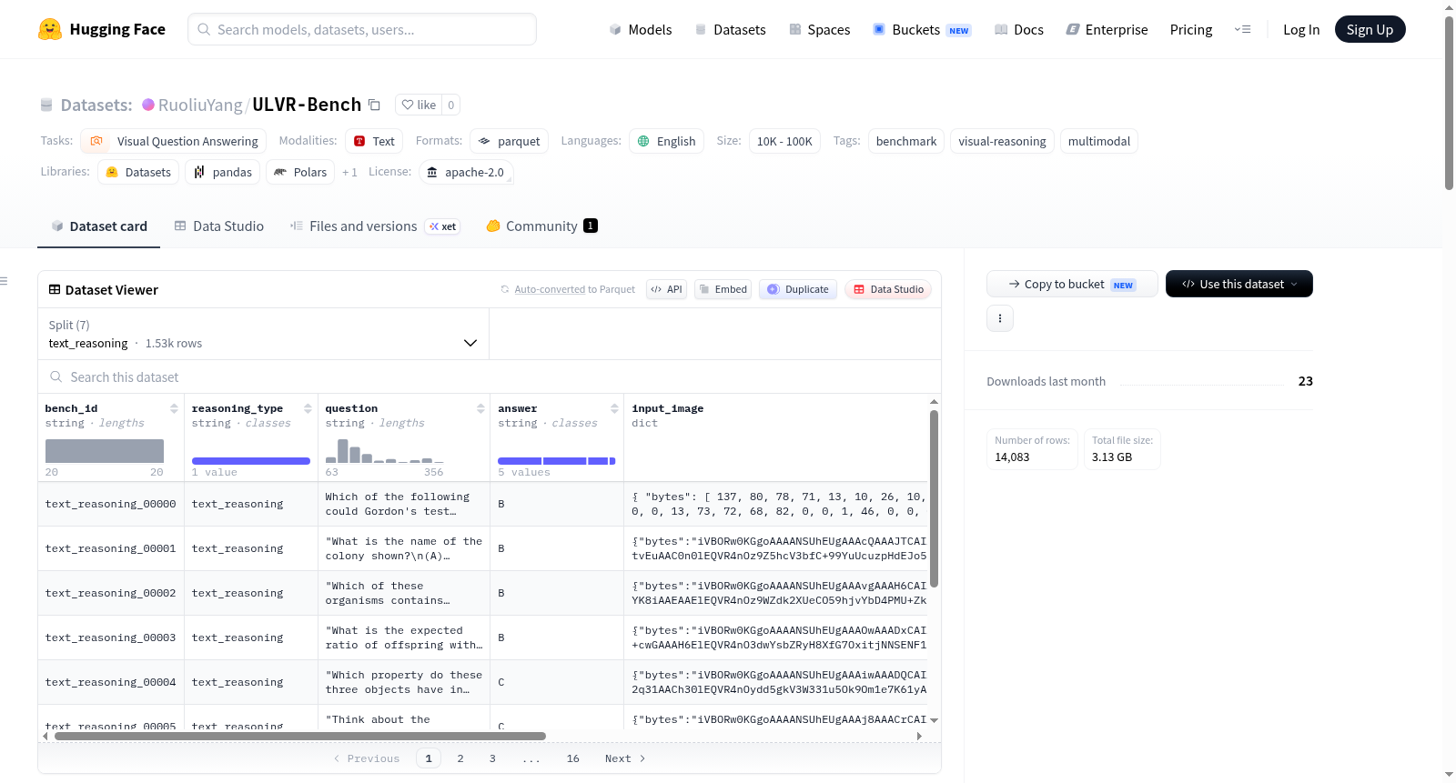Toggle the left sidebar menu icon
Screen dimensions: 1456x783
[x=5, y=281]
